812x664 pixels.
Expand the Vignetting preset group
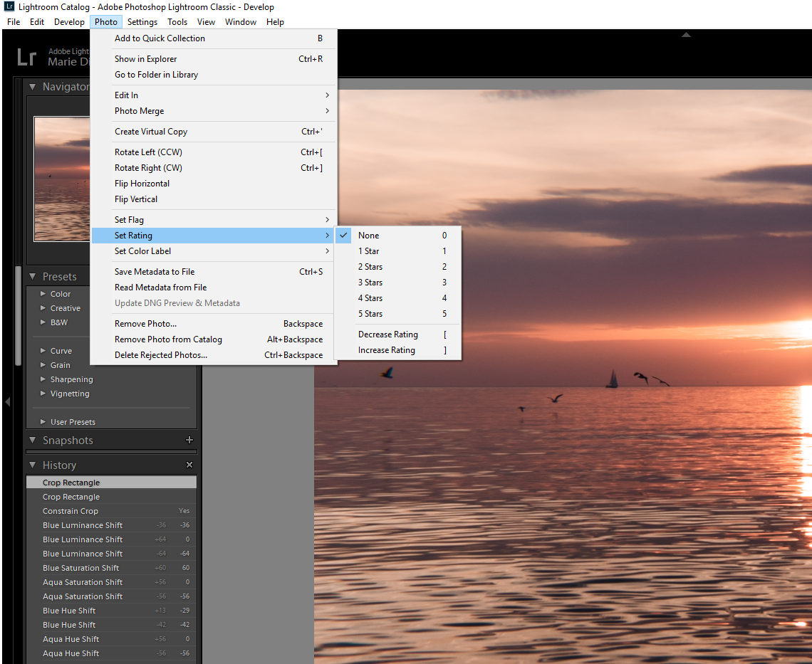(43, 394)
